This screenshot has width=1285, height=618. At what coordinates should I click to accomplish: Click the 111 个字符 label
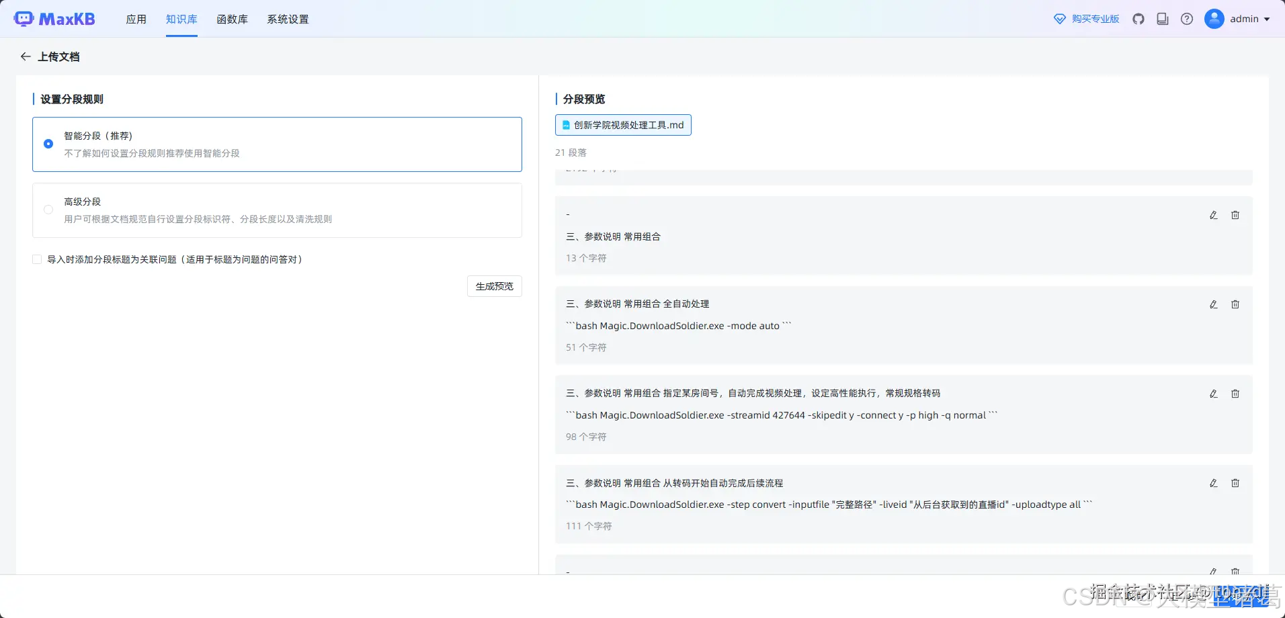coord(589,526)
